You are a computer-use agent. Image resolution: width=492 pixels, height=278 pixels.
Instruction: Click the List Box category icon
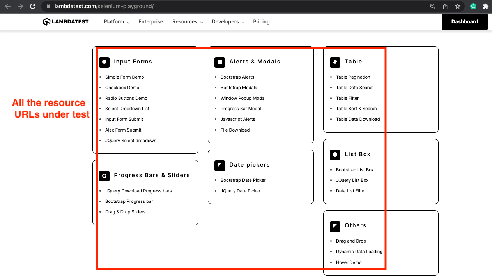[335, 155]
